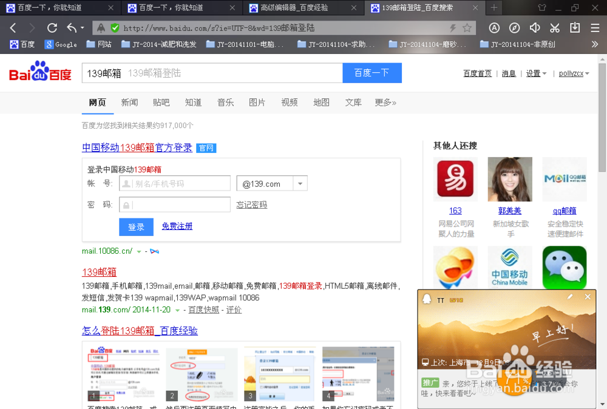
Task: Open step 2 thumbnail in the 百度经验 result
Action: [202, 374]
